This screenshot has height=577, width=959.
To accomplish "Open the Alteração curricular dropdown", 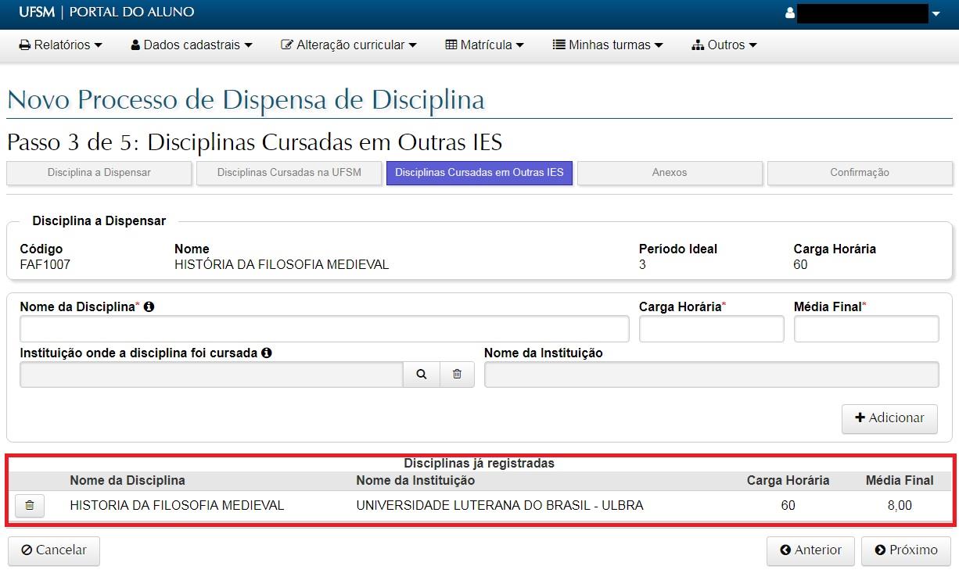I will click(x=349, y=45).
